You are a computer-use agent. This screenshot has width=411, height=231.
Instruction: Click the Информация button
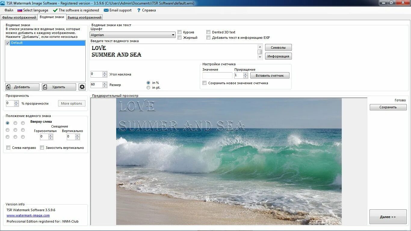tap(278, 56)
